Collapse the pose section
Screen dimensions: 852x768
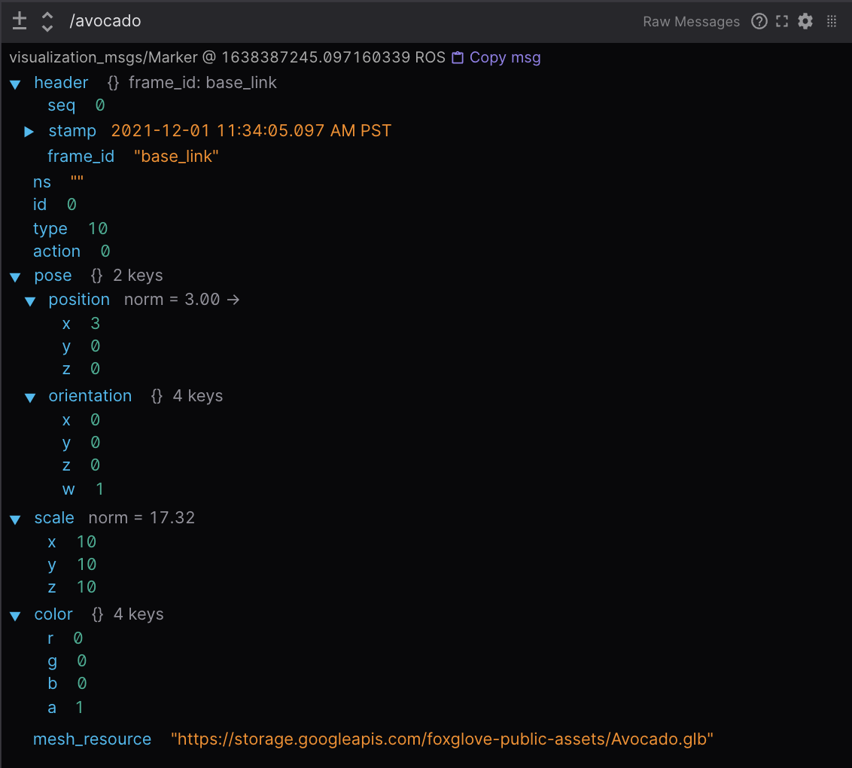(x=15, y=277)
